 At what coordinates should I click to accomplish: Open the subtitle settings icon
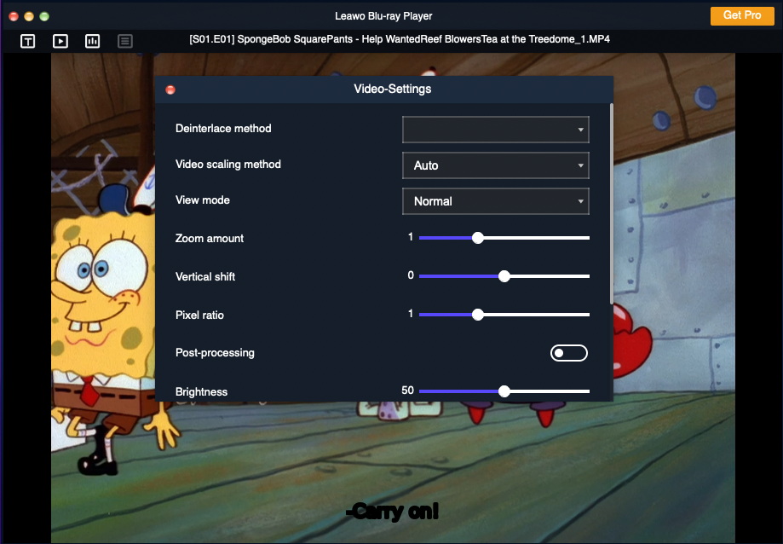click(x=27, y=41)
